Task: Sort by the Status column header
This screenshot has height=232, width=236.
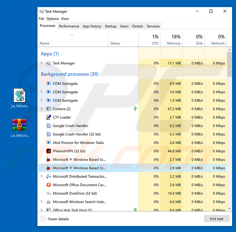Action: (x=123, y=40)
